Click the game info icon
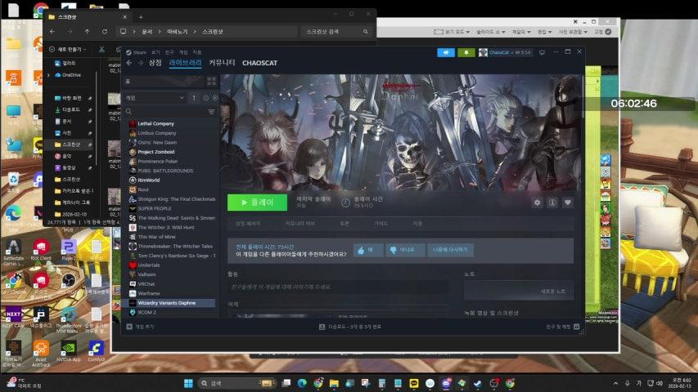This screenshot has width=698, height=392. point(552,203)
